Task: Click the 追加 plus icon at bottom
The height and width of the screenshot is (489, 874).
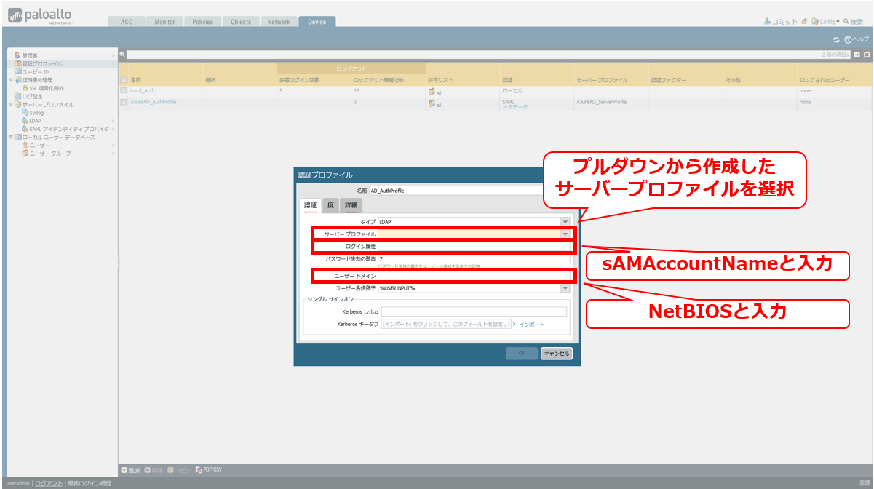Action: [124, 470]
